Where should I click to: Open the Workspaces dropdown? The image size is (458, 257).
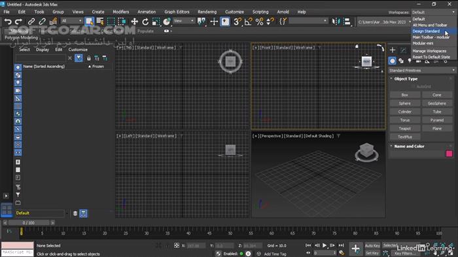433,12
